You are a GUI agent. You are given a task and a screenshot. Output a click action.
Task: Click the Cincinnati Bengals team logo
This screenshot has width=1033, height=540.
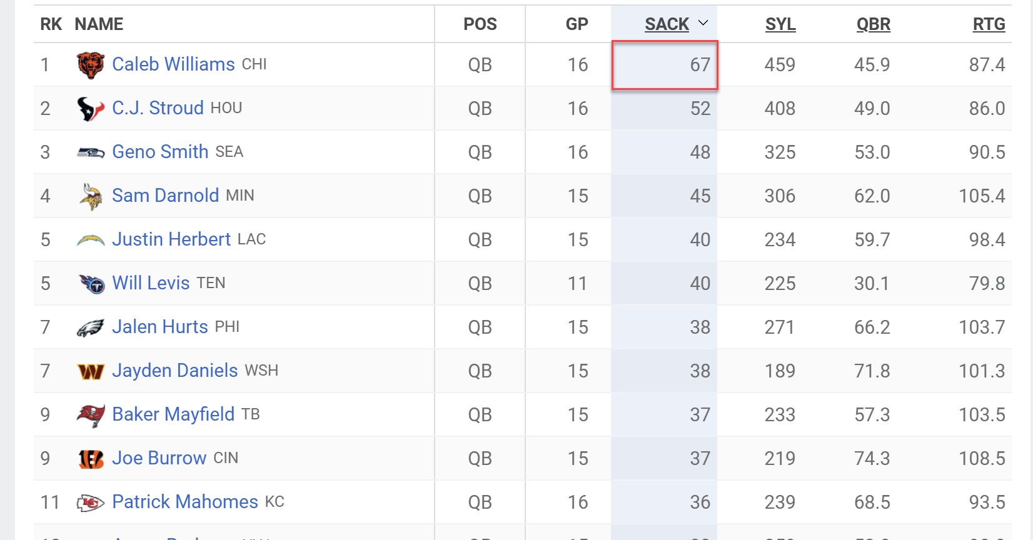point(91,459)
